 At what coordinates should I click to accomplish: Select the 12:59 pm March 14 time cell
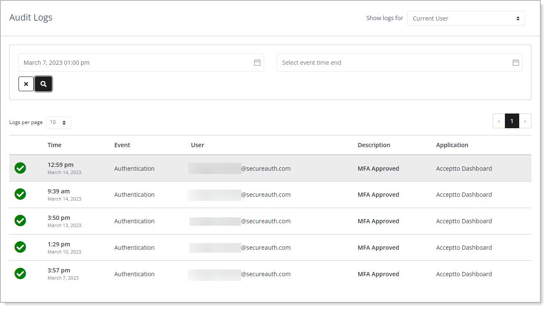pyautogui.click(x=64, y=168)
